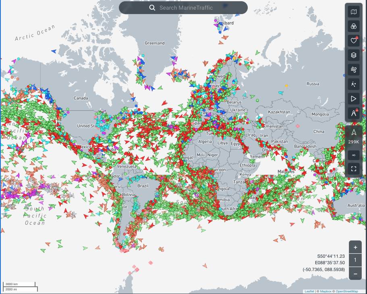Open the vessel filters (three circles) icon
This screenshot has height=294, width=367.
(353, 26)
